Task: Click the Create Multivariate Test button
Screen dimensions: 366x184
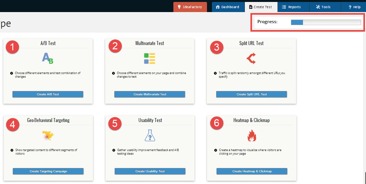Action: 150,94
